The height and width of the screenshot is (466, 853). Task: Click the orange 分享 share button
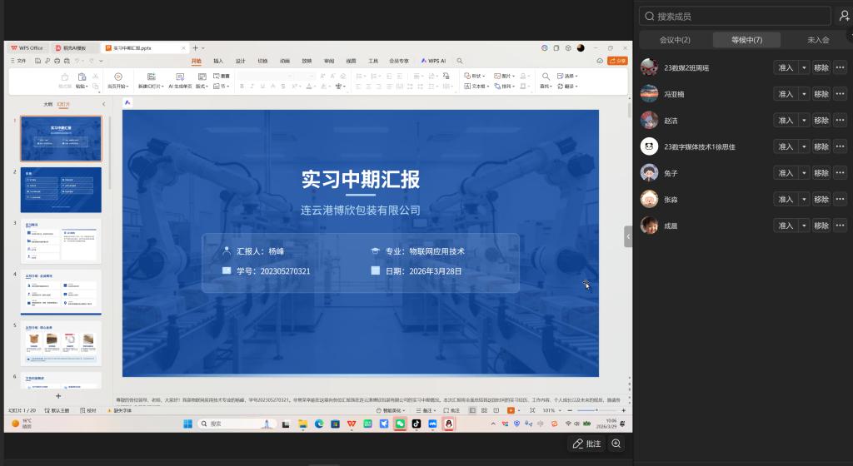[617, 61]
